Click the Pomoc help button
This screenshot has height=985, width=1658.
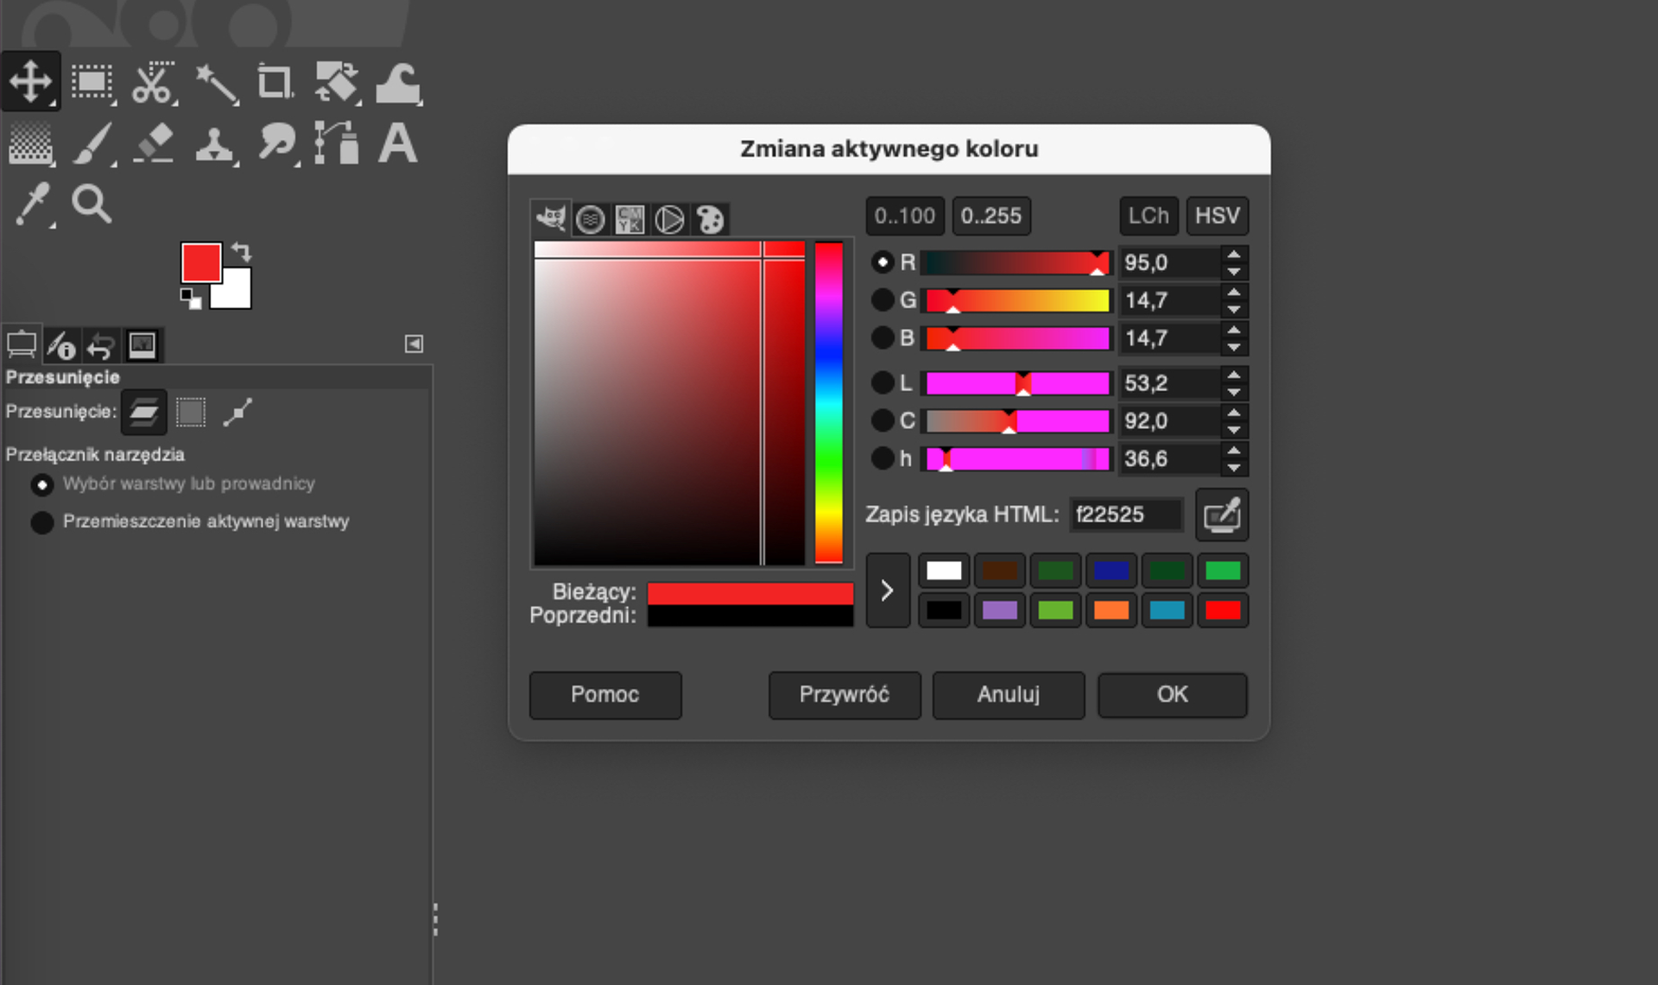tap(605, 695)
